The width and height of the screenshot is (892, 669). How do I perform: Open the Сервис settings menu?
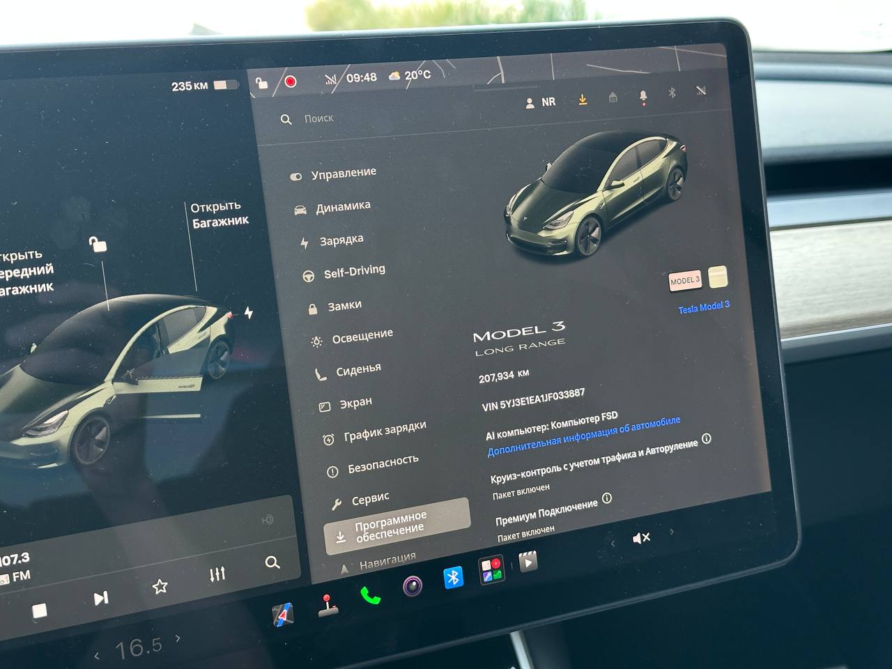pyautogui.click(x=360, y=500)
